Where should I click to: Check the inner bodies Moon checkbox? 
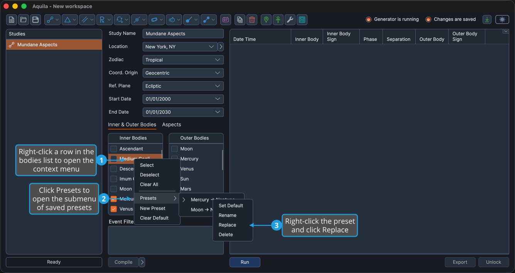(114, 189)
